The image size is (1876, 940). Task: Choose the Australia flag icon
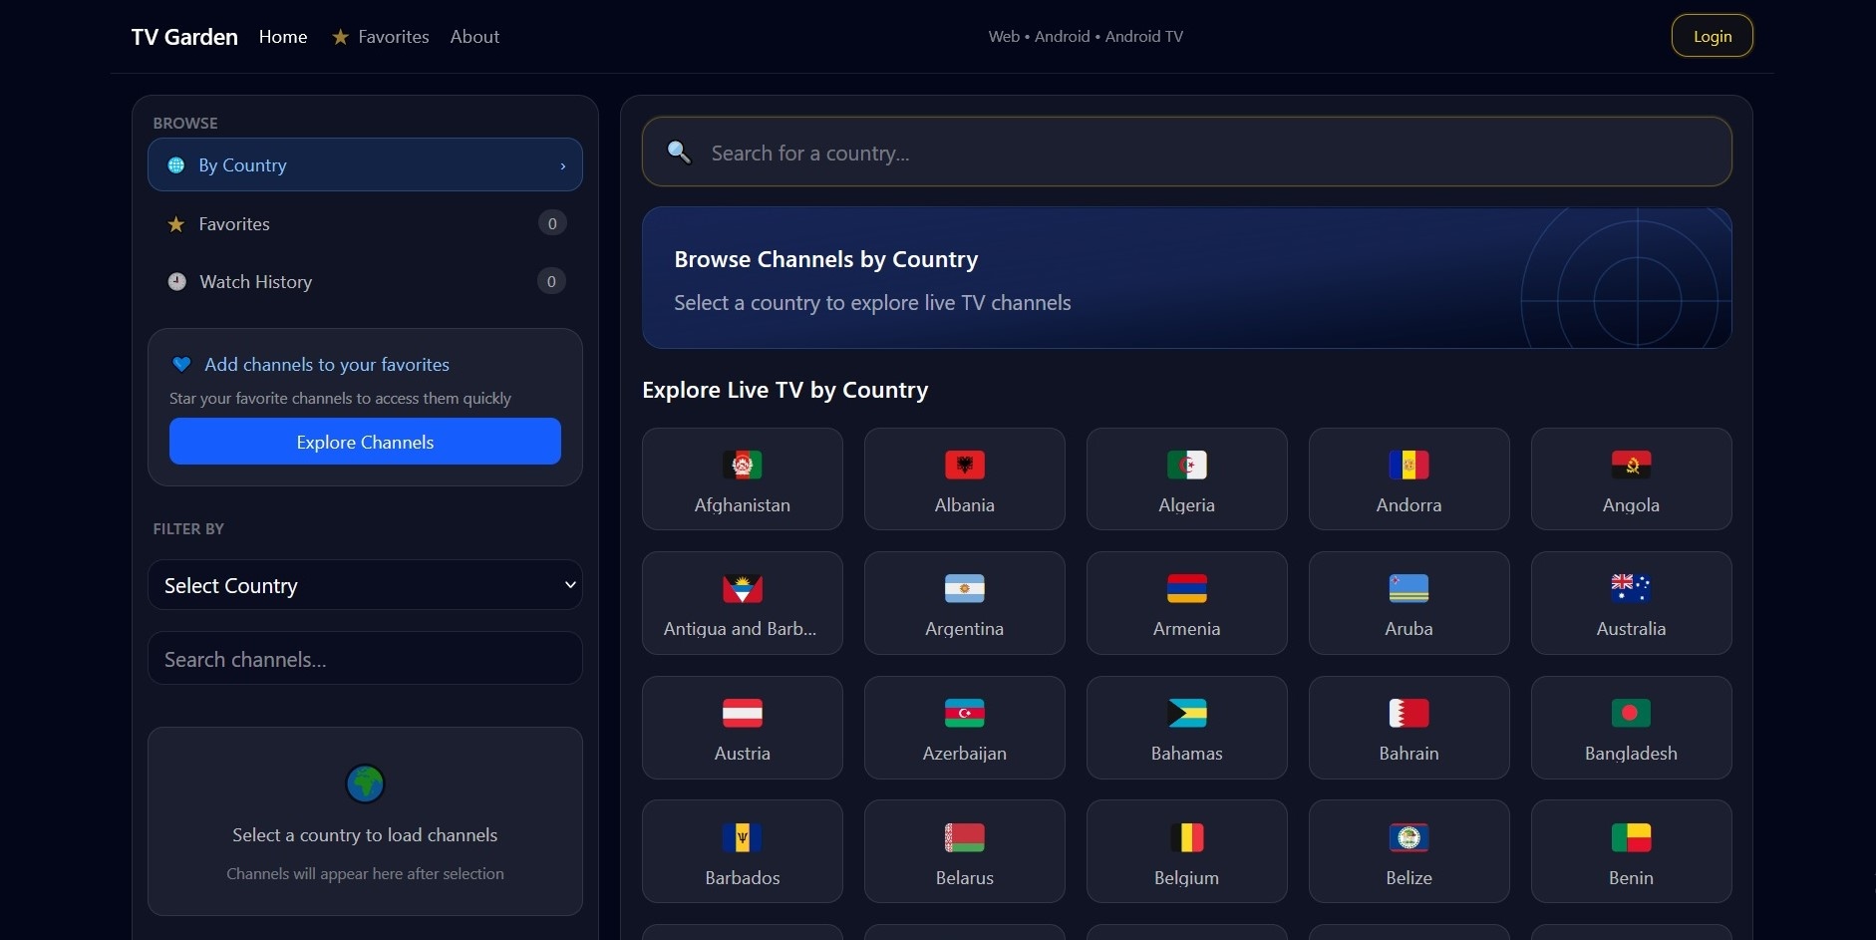click(x=1631, y=588)
